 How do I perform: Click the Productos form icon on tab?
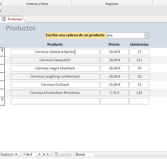pos(4,19)
